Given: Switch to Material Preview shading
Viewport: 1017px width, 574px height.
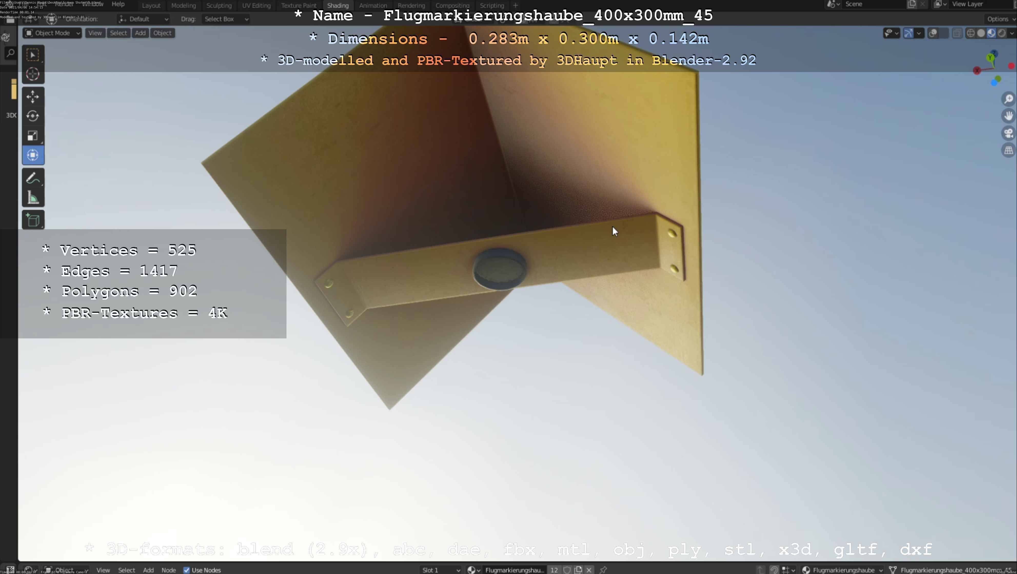Looking at the screenshot, I should coord(991,33).
